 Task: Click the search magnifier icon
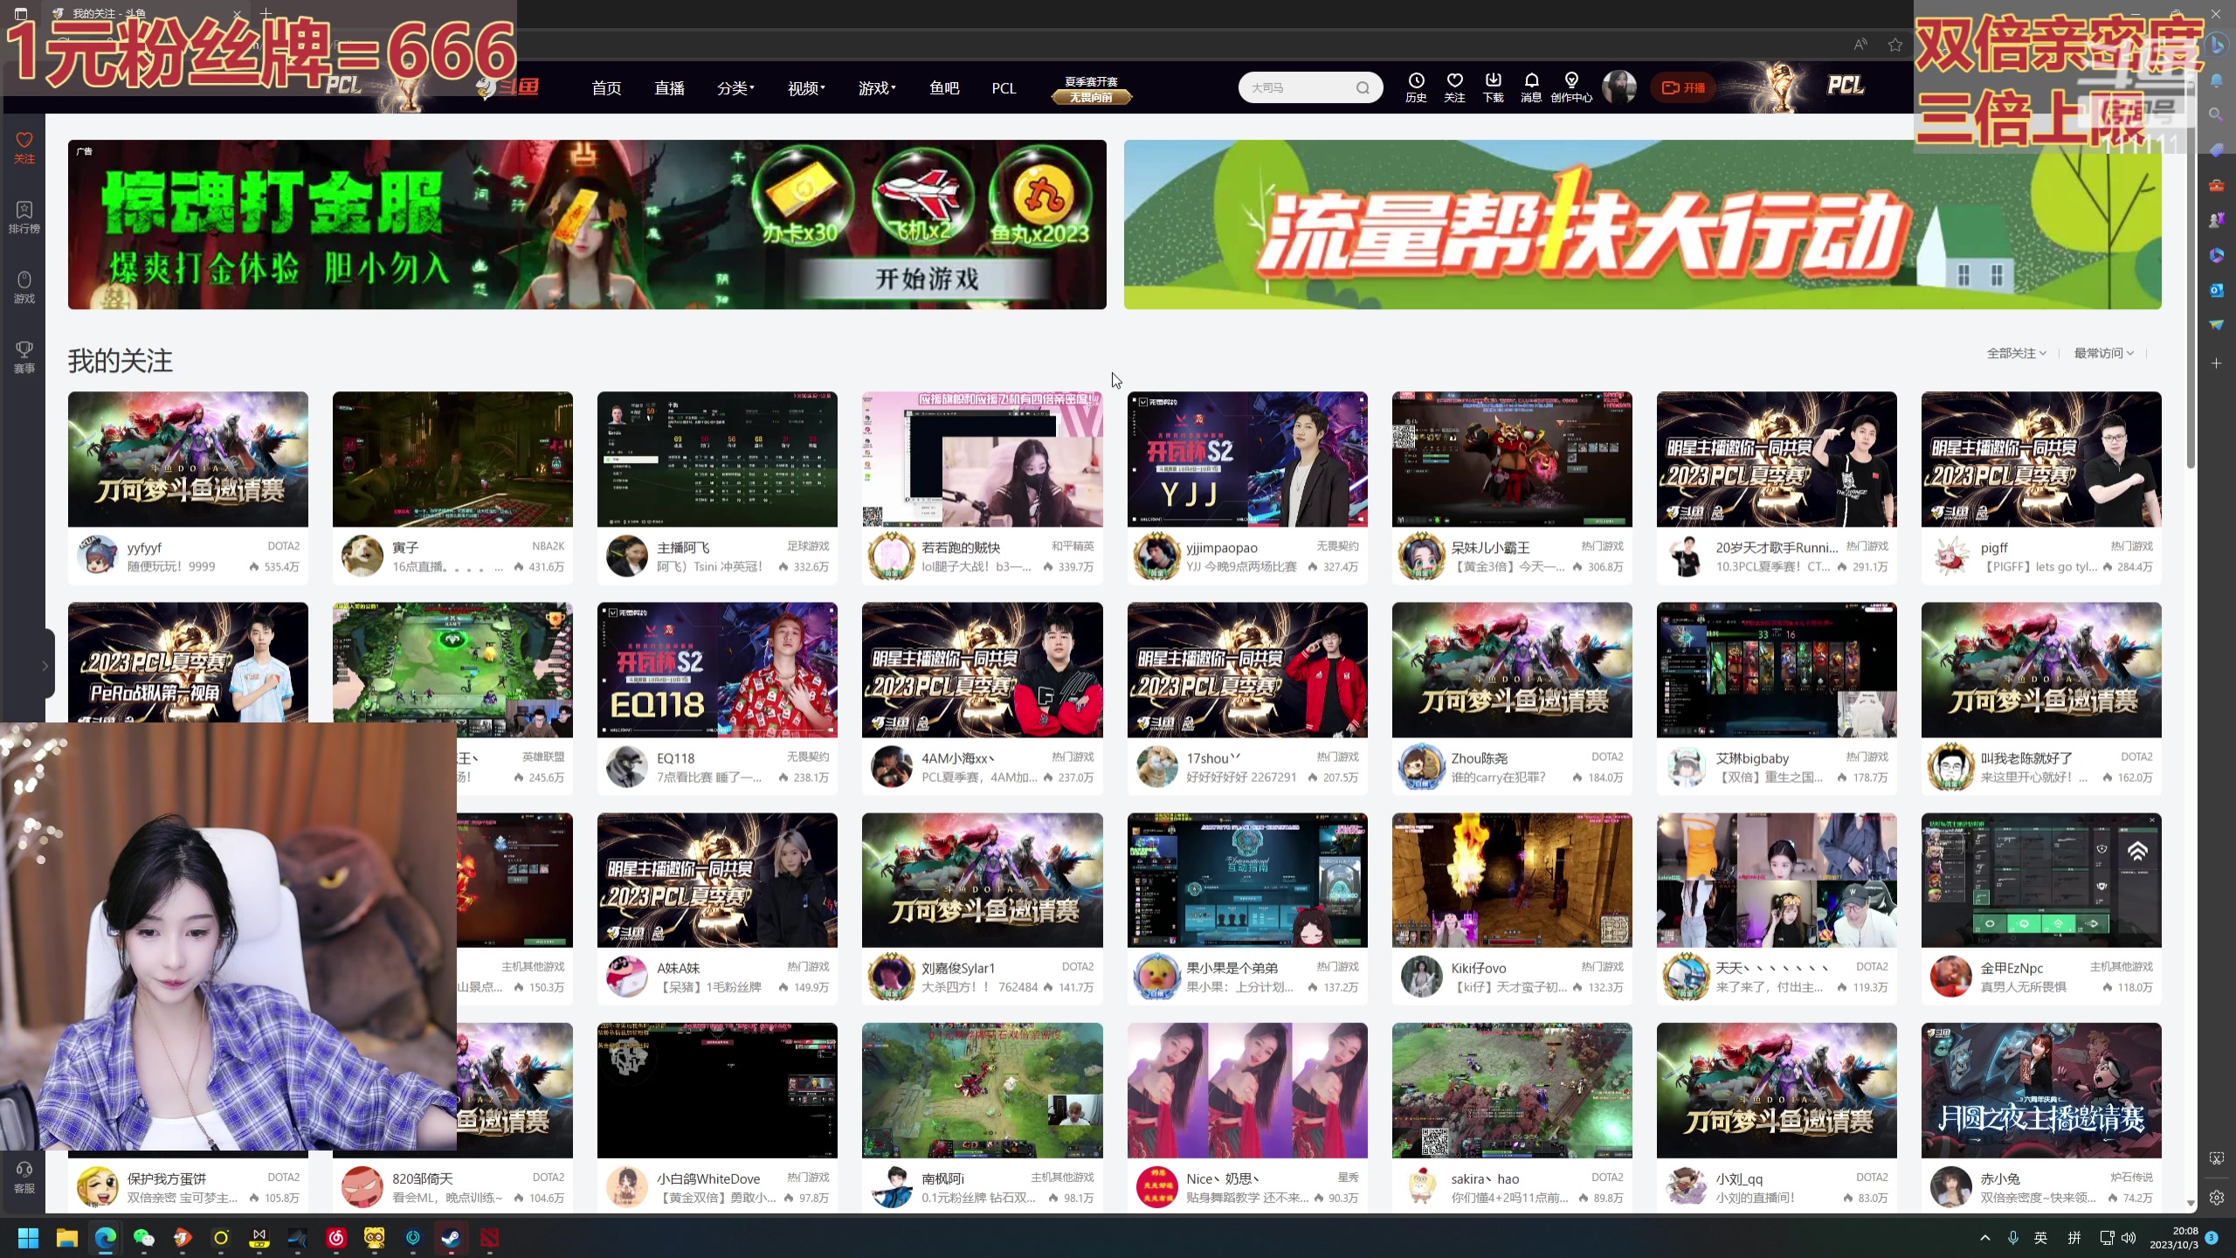tap(1363, 87)
